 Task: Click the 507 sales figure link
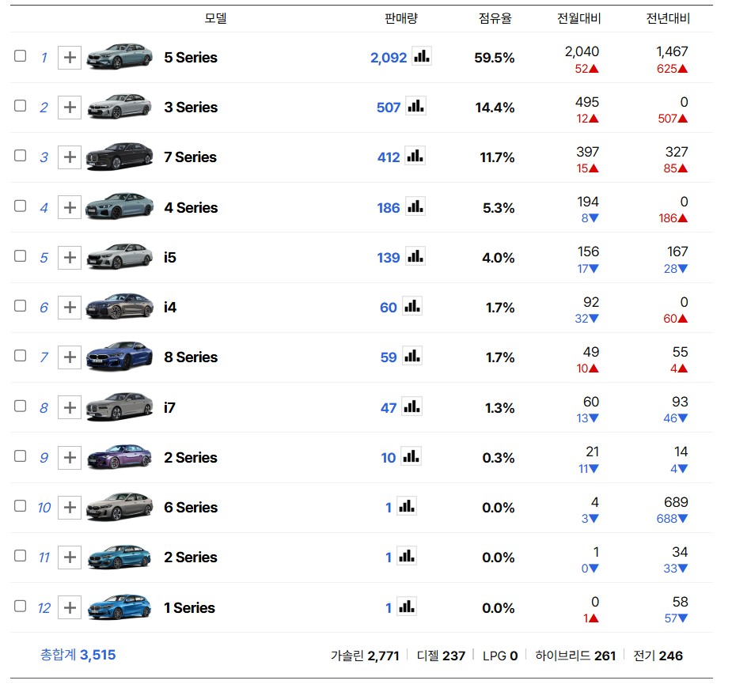389,108
